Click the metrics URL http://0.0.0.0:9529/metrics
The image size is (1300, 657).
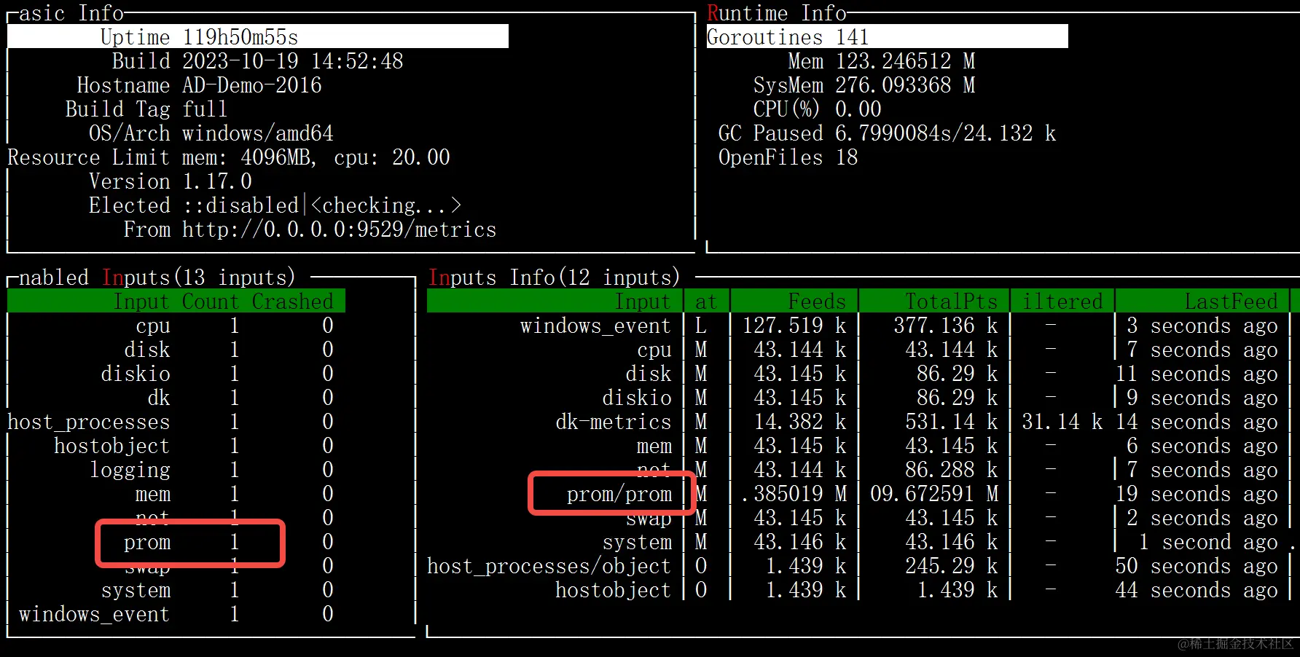click(340, 229)
